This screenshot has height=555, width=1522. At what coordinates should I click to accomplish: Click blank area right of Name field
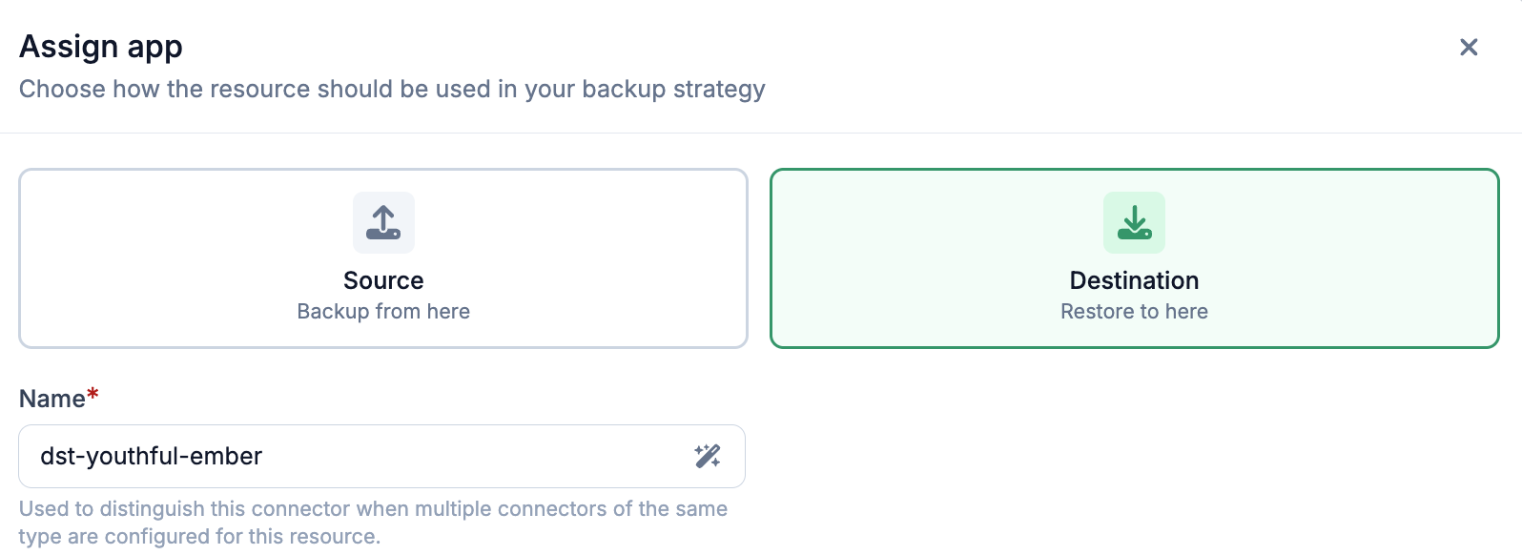pos(1125,456)
